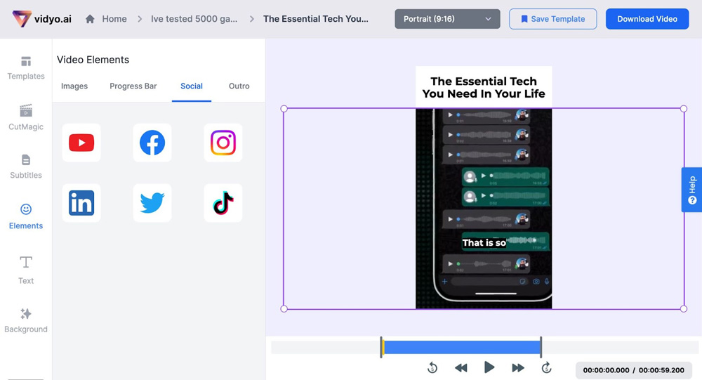Screen dimensions: 702x380
Task: Click the fast-forward double-arrow button
Action: click(518, 368)
